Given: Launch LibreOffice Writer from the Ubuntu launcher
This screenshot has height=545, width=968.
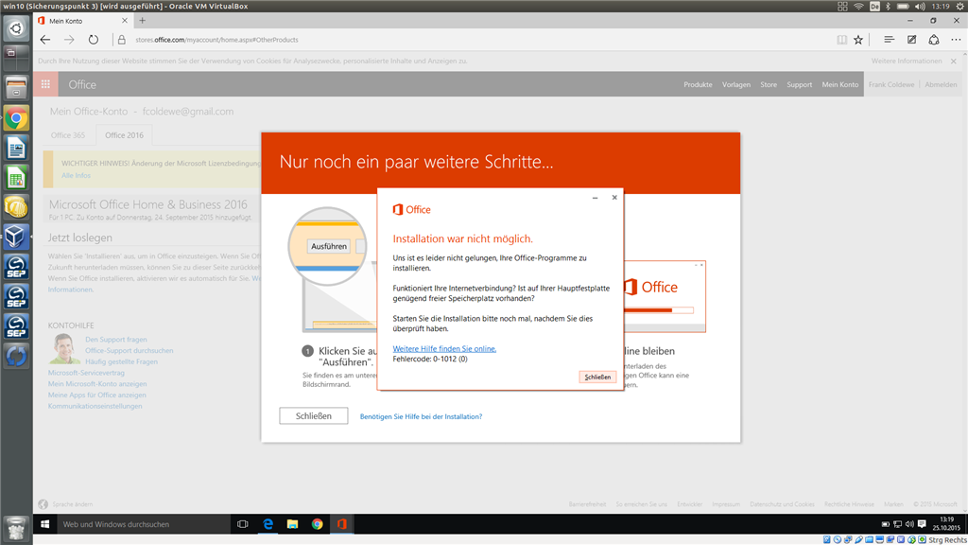Looking at the screenshot, I should pyautogui.click(x=16, y=148).
